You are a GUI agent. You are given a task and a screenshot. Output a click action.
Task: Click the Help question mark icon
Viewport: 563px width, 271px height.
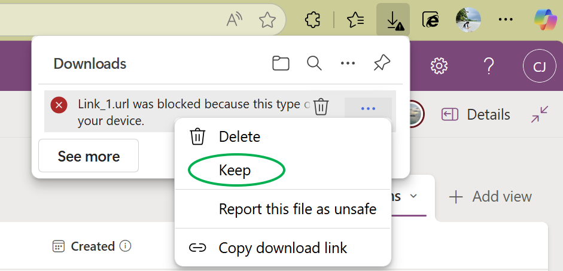[x=489, y=66]
